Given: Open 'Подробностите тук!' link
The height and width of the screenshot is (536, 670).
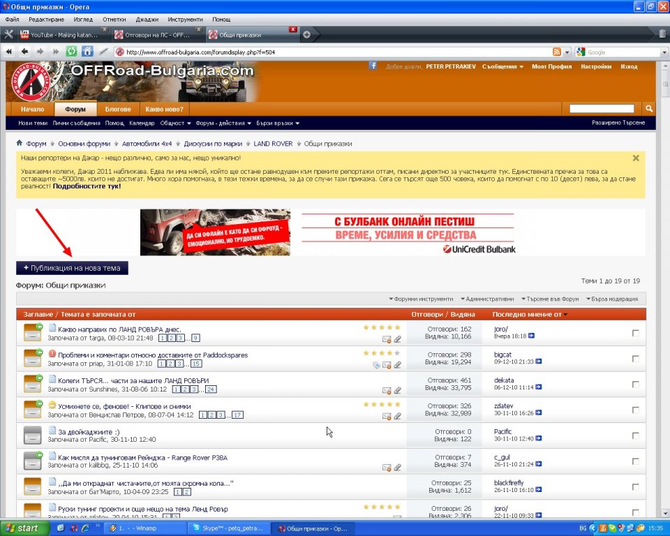Looking at the screenshot, I should point(87,186).
